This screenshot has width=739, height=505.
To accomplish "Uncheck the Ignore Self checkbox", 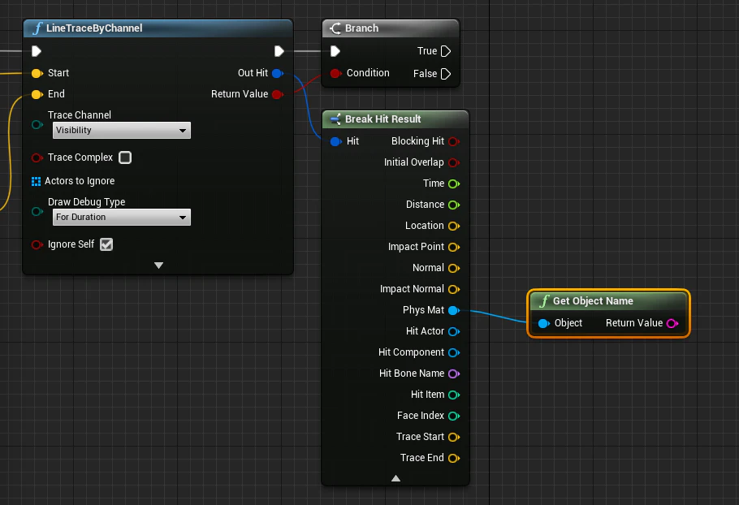I will pos(106,244).
